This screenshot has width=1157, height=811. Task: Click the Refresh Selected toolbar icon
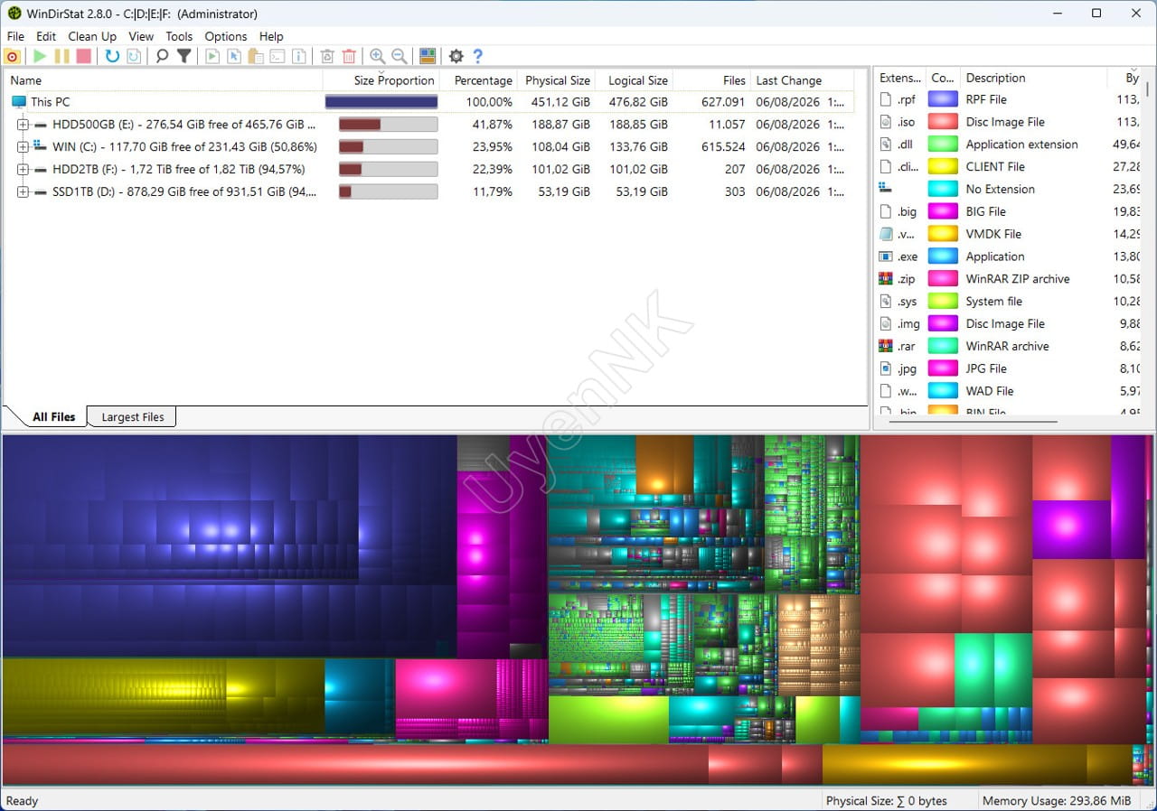tap(134, 56)
